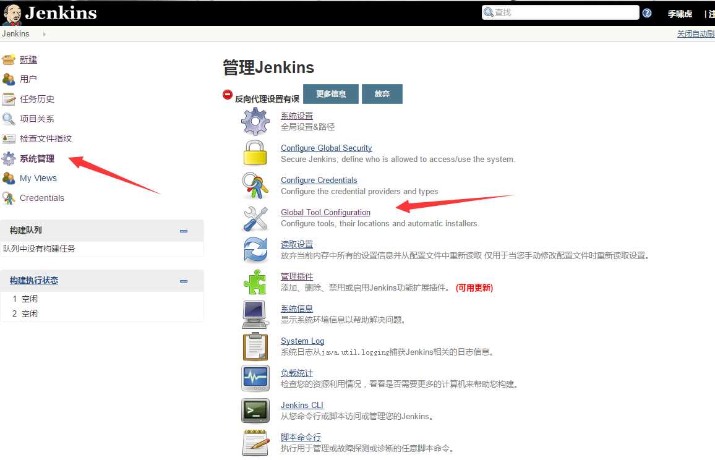Click the 用户 people icon
This screenshot has height=460, width=715.
point(9,79)
